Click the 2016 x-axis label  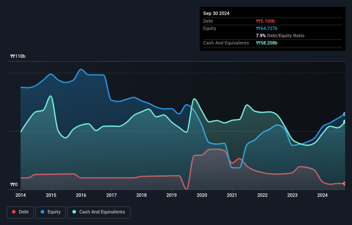click(x=81, y=195)
